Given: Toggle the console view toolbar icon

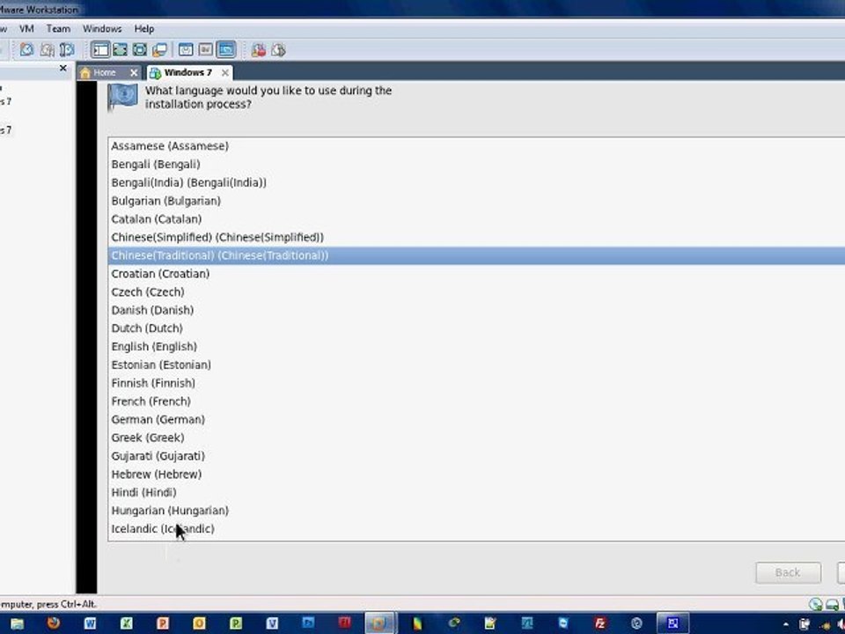Looking at the screenshot, I should [226, 50].
